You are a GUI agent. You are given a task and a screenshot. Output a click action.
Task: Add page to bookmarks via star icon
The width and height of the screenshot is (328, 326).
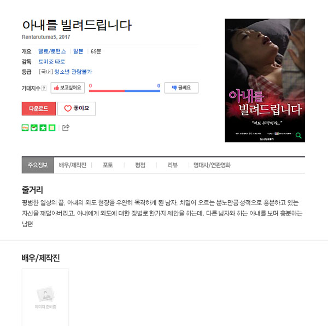pyautogui.click(x=43, y=127)
